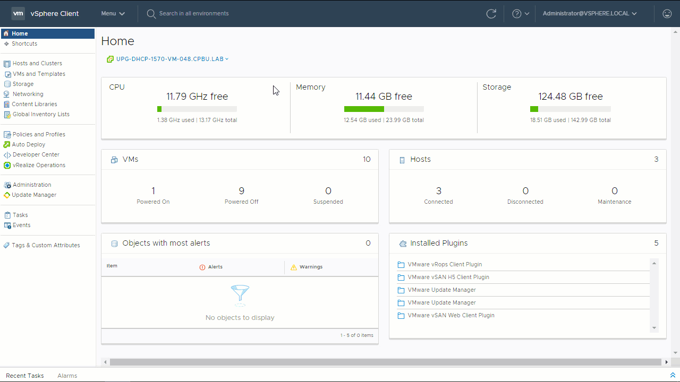Click the smiley feedback icon
Viewport: 680px width, 382px height.
pos(667,14)
